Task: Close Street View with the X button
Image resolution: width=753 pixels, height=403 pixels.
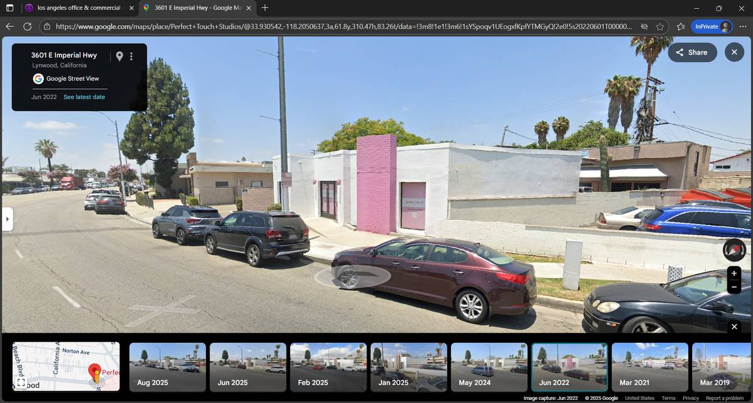Action: [734, 52]
